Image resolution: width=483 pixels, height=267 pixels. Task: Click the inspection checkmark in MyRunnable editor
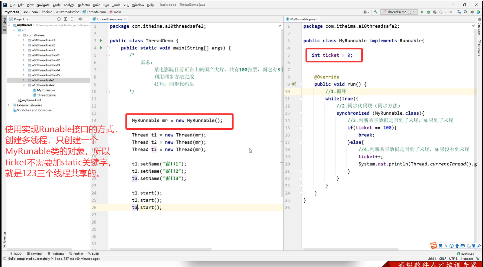pyautogui.click(x=473, y=26)
